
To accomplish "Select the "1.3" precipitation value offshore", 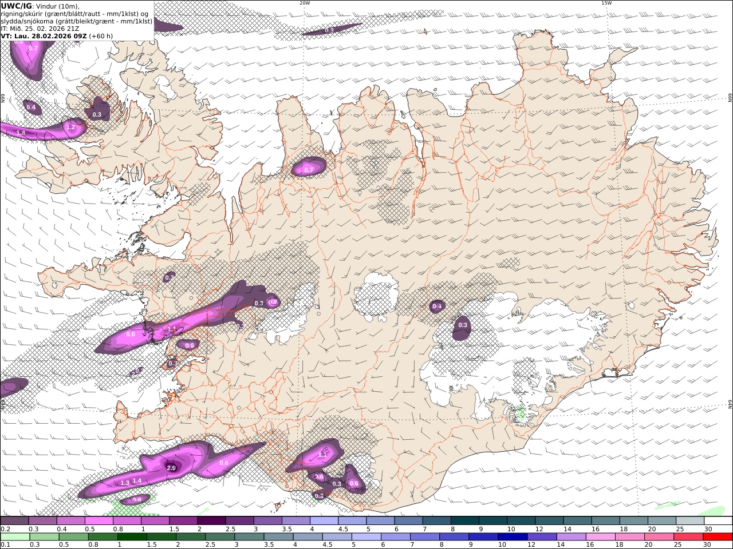I will coord(125,483).
